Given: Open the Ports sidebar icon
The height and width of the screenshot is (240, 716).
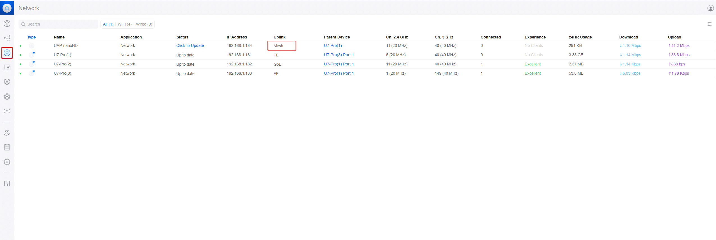Looking at the screenshot, I should pos(7,97).
